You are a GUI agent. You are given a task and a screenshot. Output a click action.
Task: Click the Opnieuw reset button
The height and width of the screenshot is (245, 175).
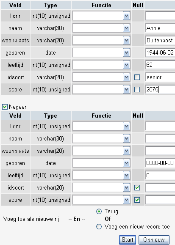click(154, 239)
